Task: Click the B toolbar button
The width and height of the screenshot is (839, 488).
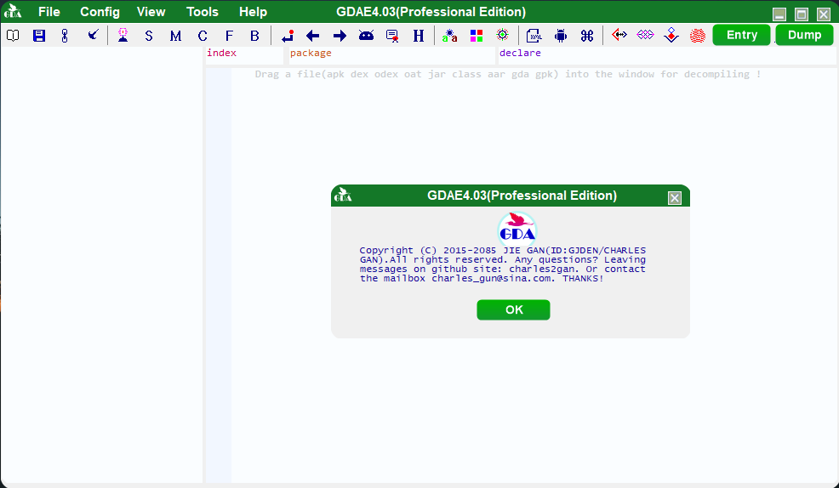Action: 254,36
